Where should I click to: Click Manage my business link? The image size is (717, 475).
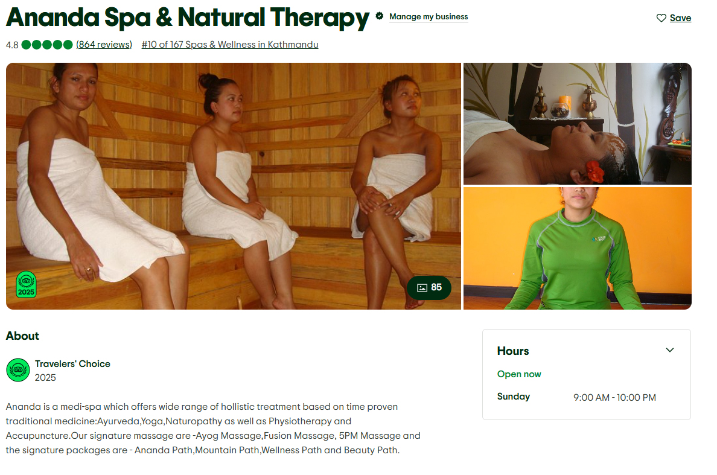(x=429, y=16)
